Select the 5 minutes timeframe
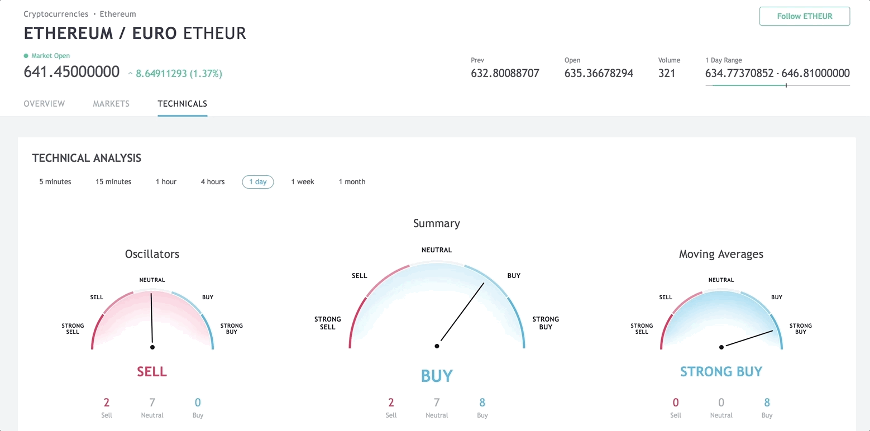This screenshot has width=870, height=431. point(55,182)
